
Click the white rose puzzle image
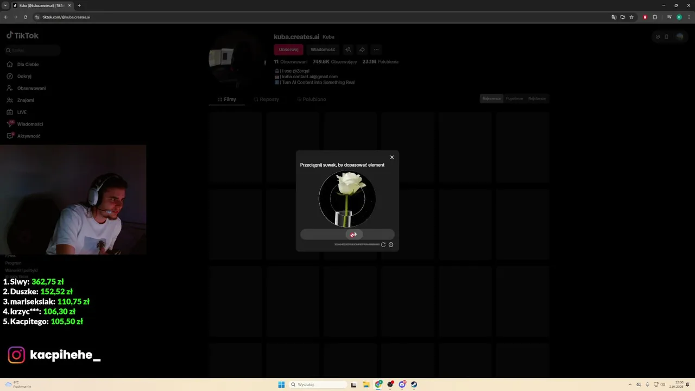(347, 199)
